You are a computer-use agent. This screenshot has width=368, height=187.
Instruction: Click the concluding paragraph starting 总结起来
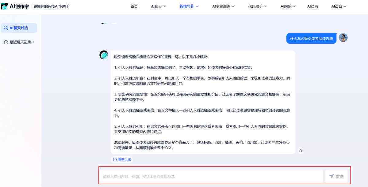(x=202, y=145)
